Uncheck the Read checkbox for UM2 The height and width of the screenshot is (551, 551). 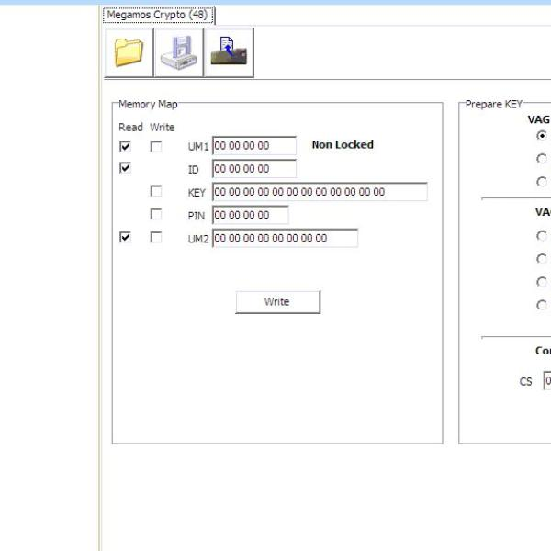(x=126, y=237)
